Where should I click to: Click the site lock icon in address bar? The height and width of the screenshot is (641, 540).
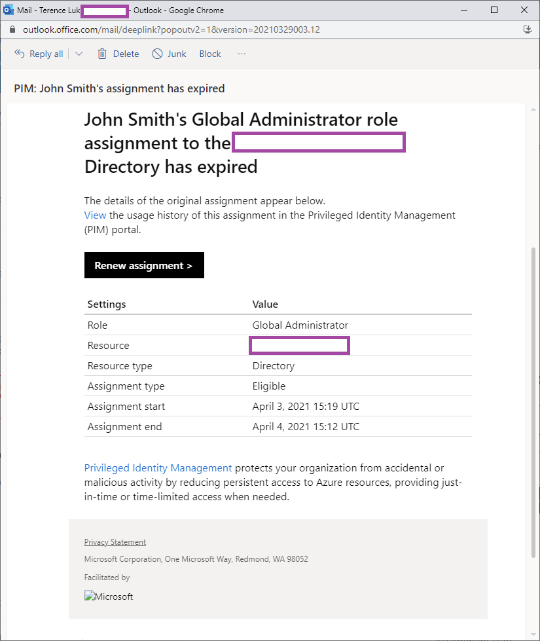click(x=12, y=29)
